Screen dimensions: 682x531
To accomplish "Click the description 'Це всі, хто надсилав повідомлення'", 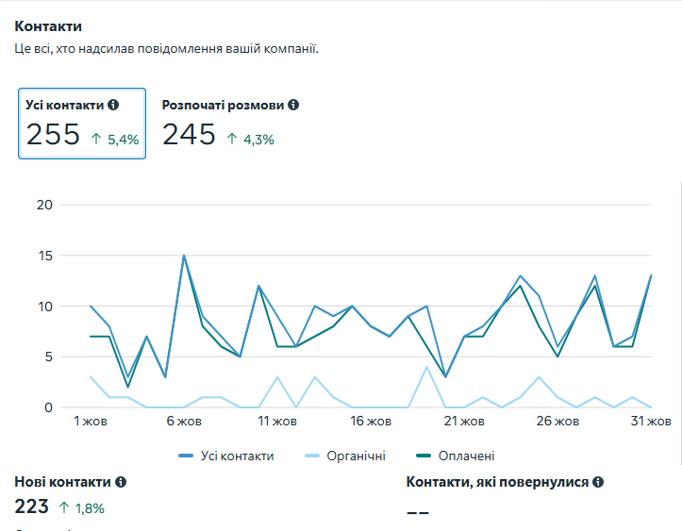I will [118, 48].
